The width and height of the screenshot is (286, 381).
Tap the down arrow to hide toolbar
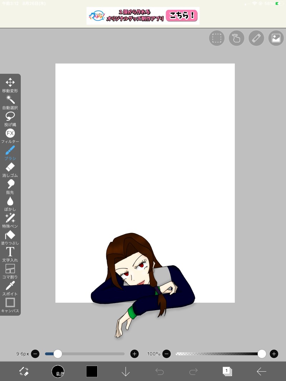click(125, 371)
